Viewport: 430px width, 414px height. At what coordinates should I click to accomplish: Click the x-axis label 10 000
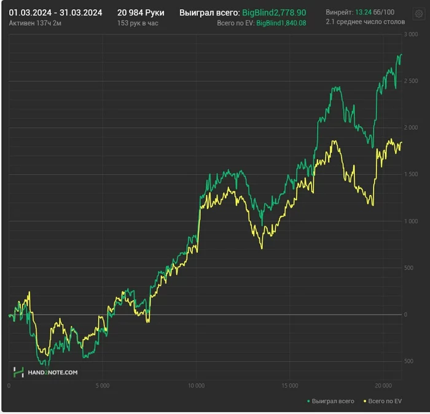[196, 386]
